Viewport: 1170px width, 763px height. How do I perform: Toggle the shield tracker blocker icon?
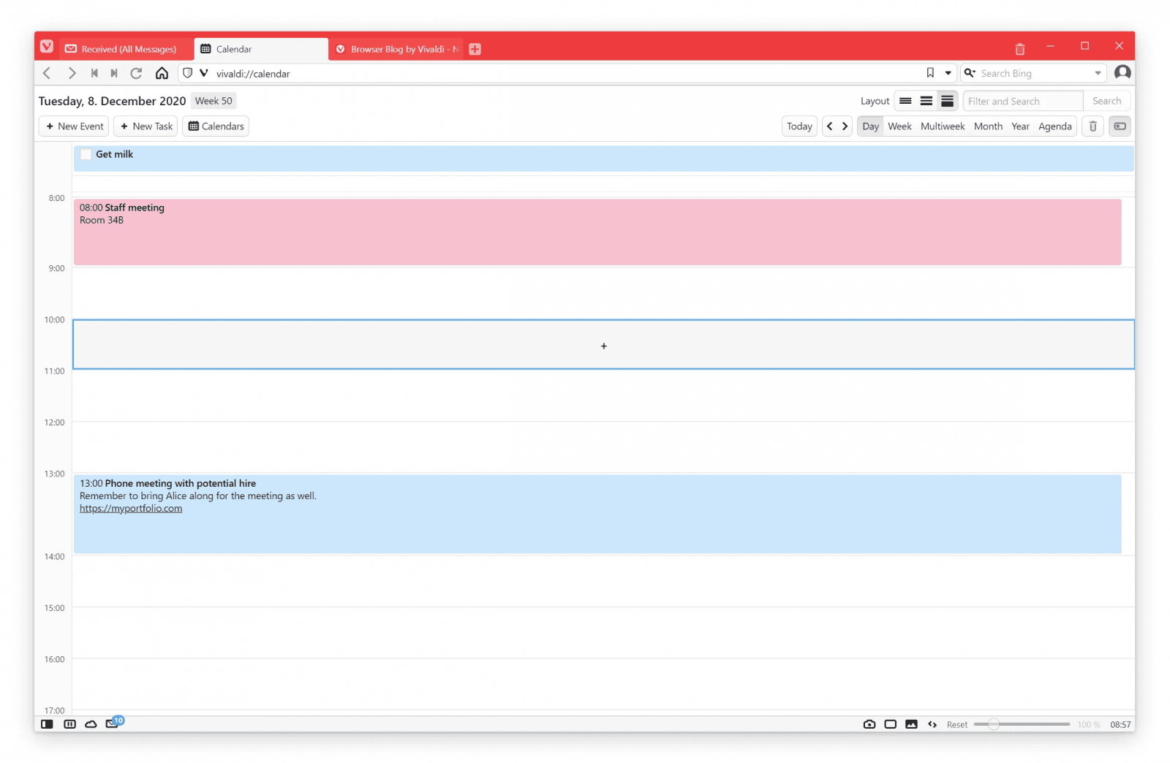pos(188,73)
